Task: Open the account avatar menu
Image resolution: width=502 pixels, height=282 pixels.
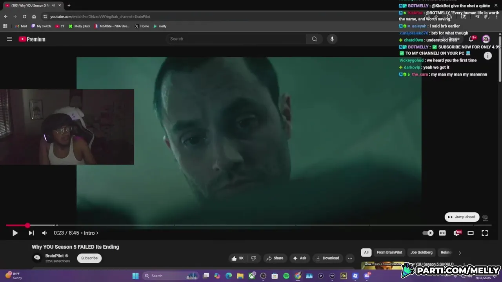Action: coord(486,39)
